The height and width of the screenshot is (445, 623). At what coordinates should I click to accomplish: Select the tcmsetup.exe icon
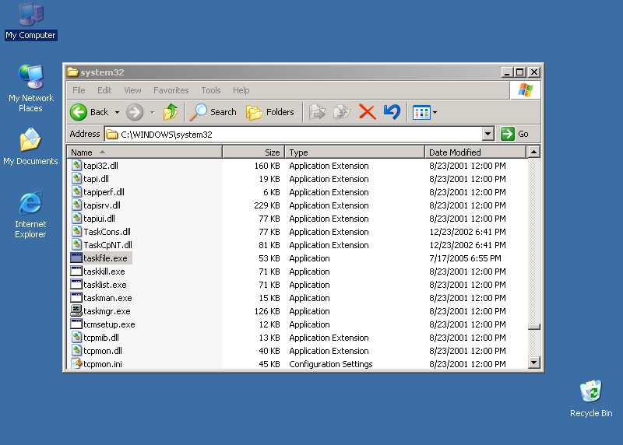[x=76, y=324]
